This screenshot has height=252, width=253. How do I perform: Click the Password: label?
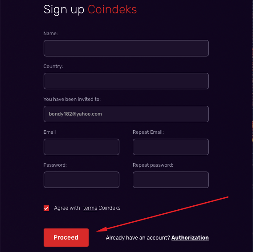[x=55, y=165]
